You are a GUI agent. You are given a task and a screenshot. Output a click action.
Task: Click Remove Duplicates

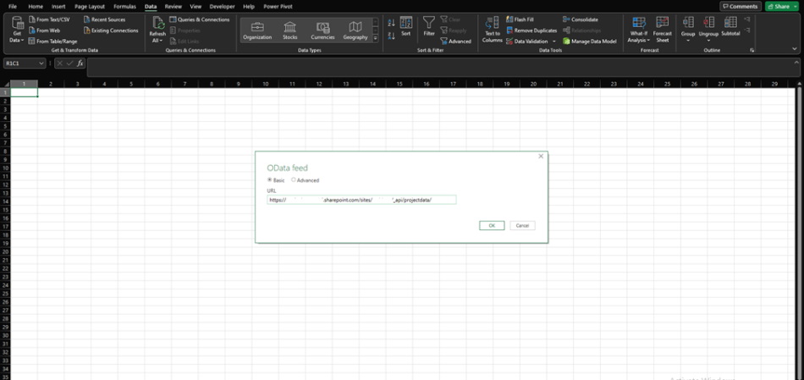coord(531,30)
